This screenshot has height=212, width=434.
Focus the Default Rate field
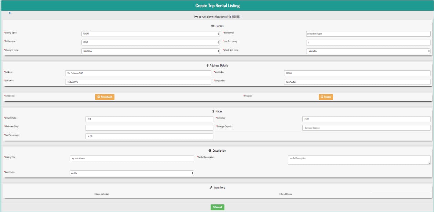click(149, 119)
